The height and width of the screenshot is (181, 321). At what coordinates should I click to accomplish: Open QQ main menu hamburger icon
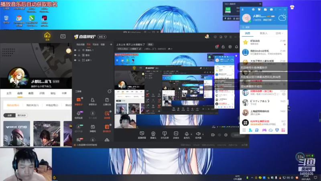244,130
